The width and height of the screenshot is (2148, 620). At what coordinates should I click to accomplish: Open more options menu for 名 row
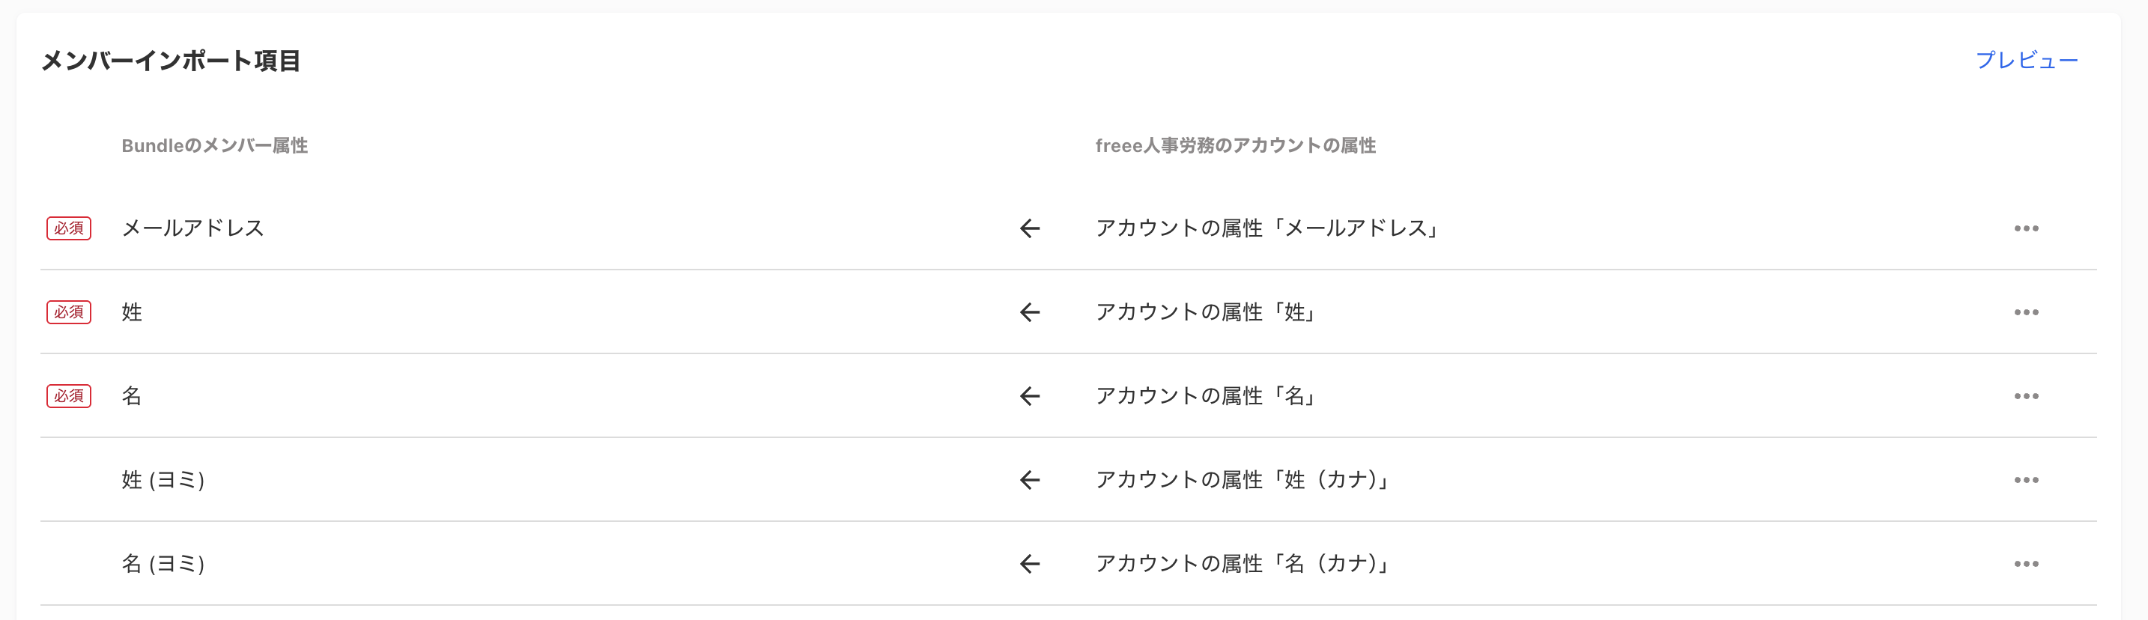(2025, 396)
